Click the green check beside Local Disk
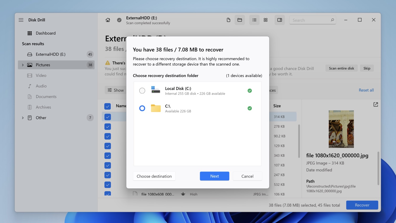This screenshot has height=223, width=396. click(x=250, y=91)
